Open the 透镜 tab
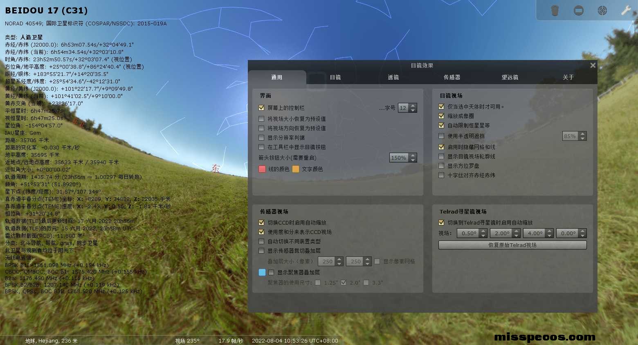 393,77
